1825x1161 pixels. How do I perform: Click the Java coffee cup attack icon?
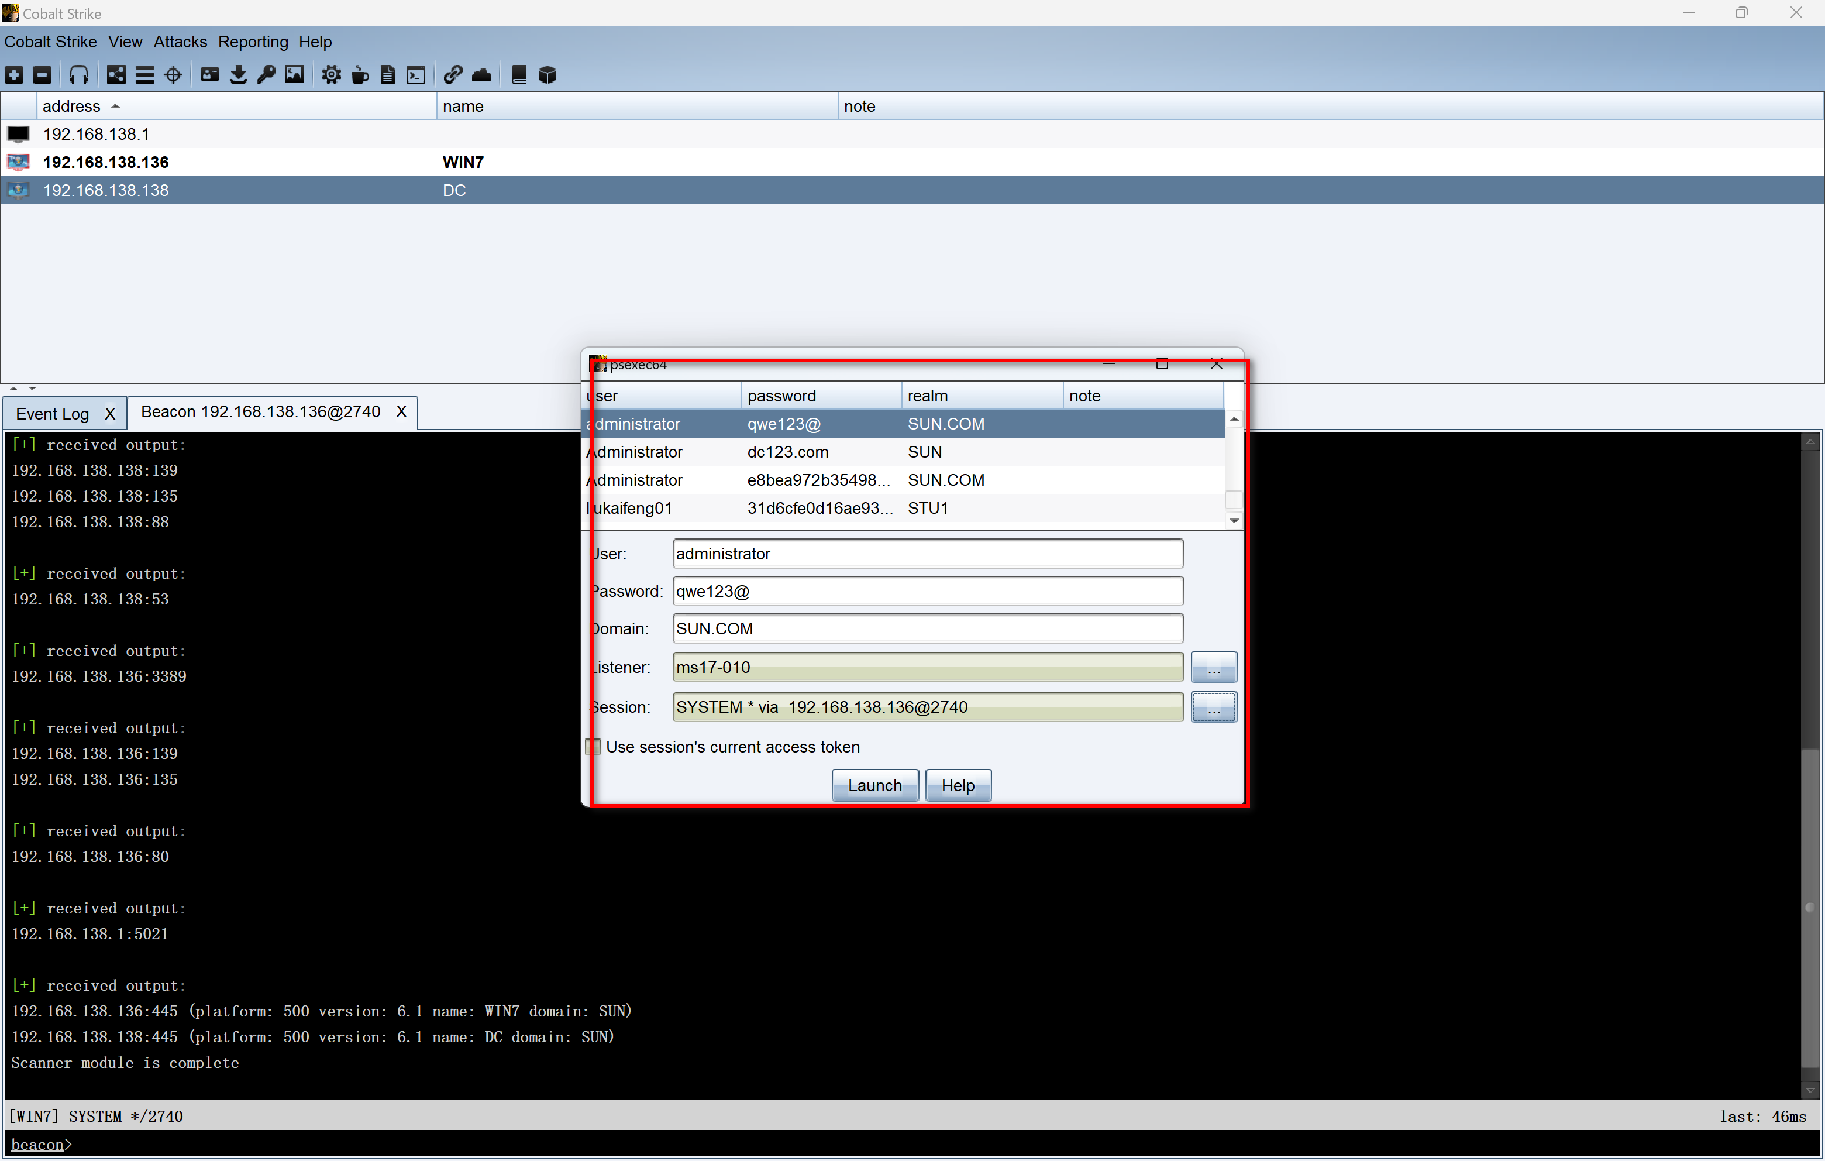tap(360, 74)
